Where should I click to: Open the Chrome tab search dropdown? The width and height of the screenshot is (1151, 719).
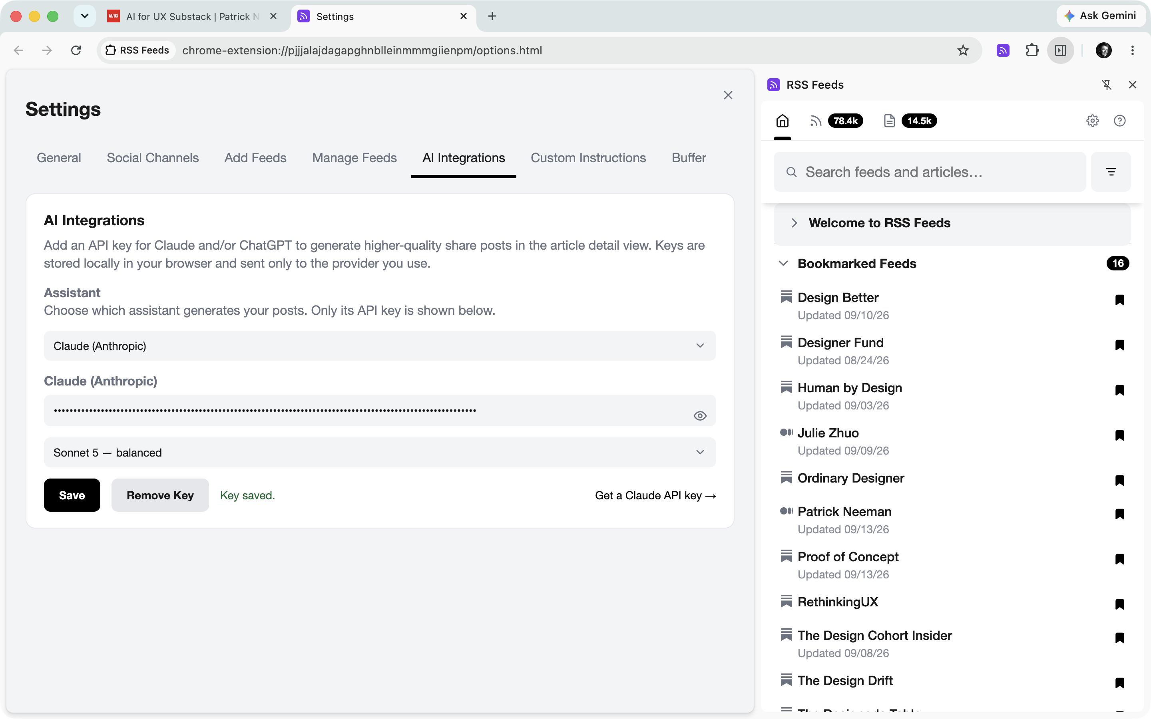85,16
